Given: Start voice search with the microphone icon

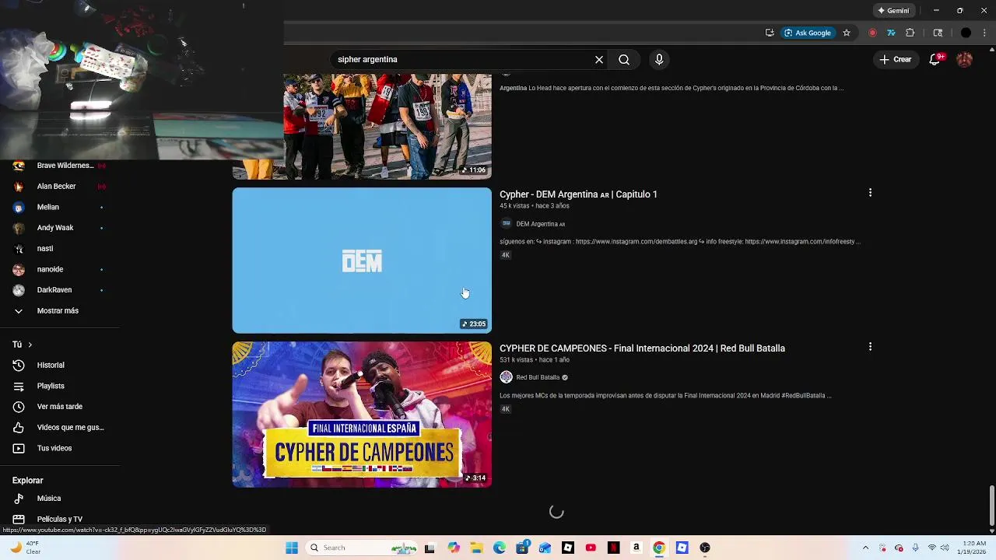Looking at the screenshot, I should coord(659,59).
